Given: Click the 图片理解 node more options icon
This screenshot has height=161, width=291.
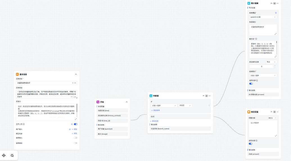Looking at the screenshot, I should [x=278, y=3].
